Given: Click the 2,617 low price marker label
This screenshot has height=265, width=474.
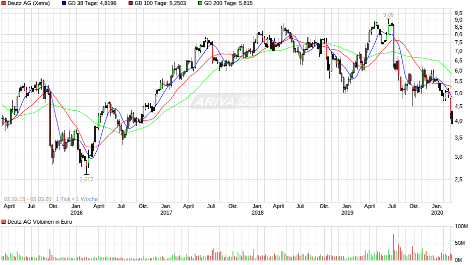Looking at the screenshot, I should click(x=86, y=179).
